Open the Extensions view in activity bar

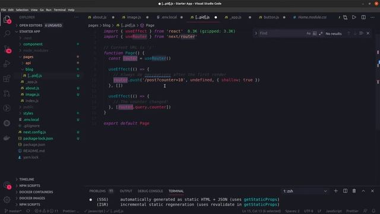pyautogui.click(x=7, y=78)
